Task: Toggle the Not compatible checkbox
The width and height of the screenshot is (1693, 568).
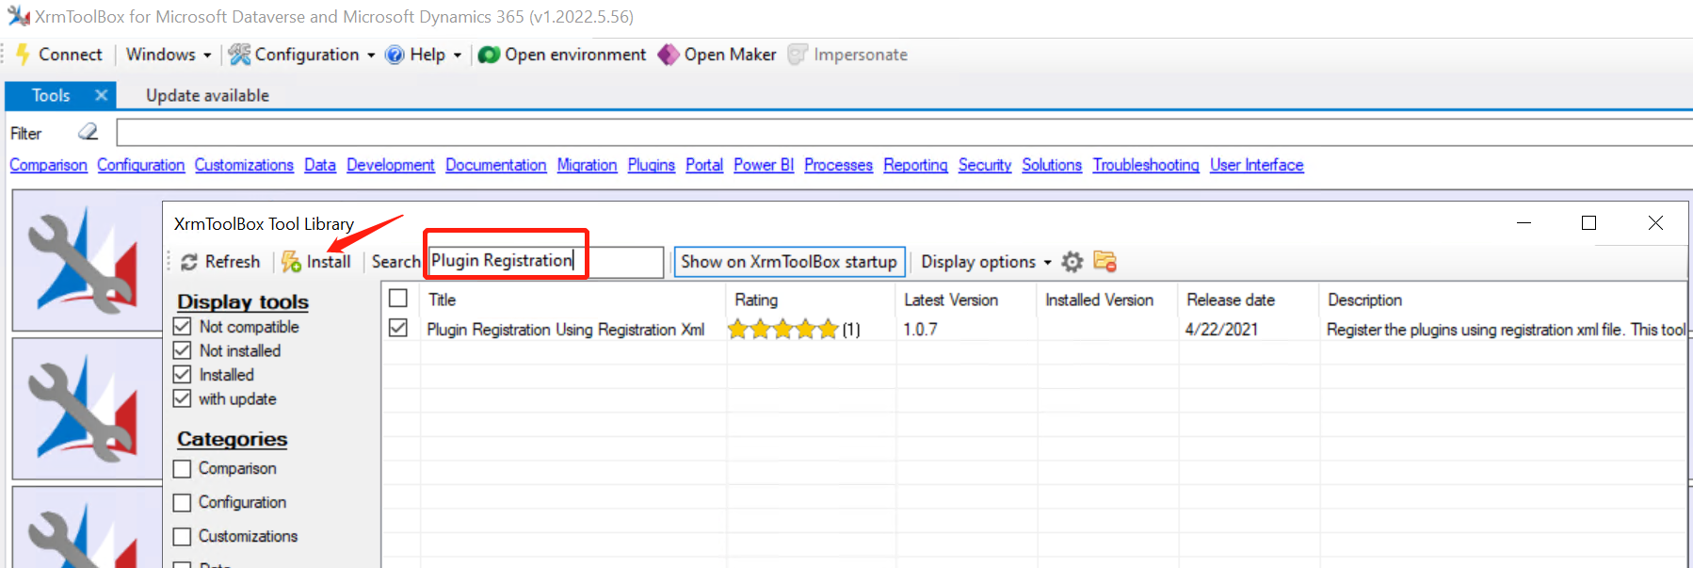Action: pos(183,326)
